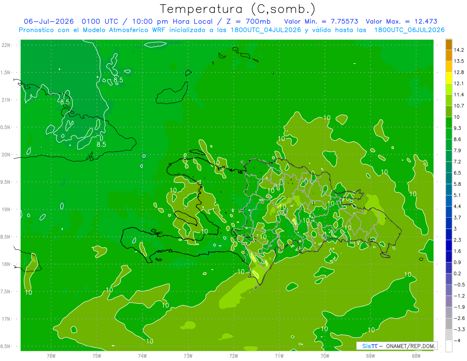Click the "17N" latitude axis label
This screenshot has width=467, height=361.
[7, 319]
